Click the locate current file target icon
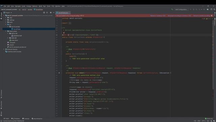 (x=44, y=13)
